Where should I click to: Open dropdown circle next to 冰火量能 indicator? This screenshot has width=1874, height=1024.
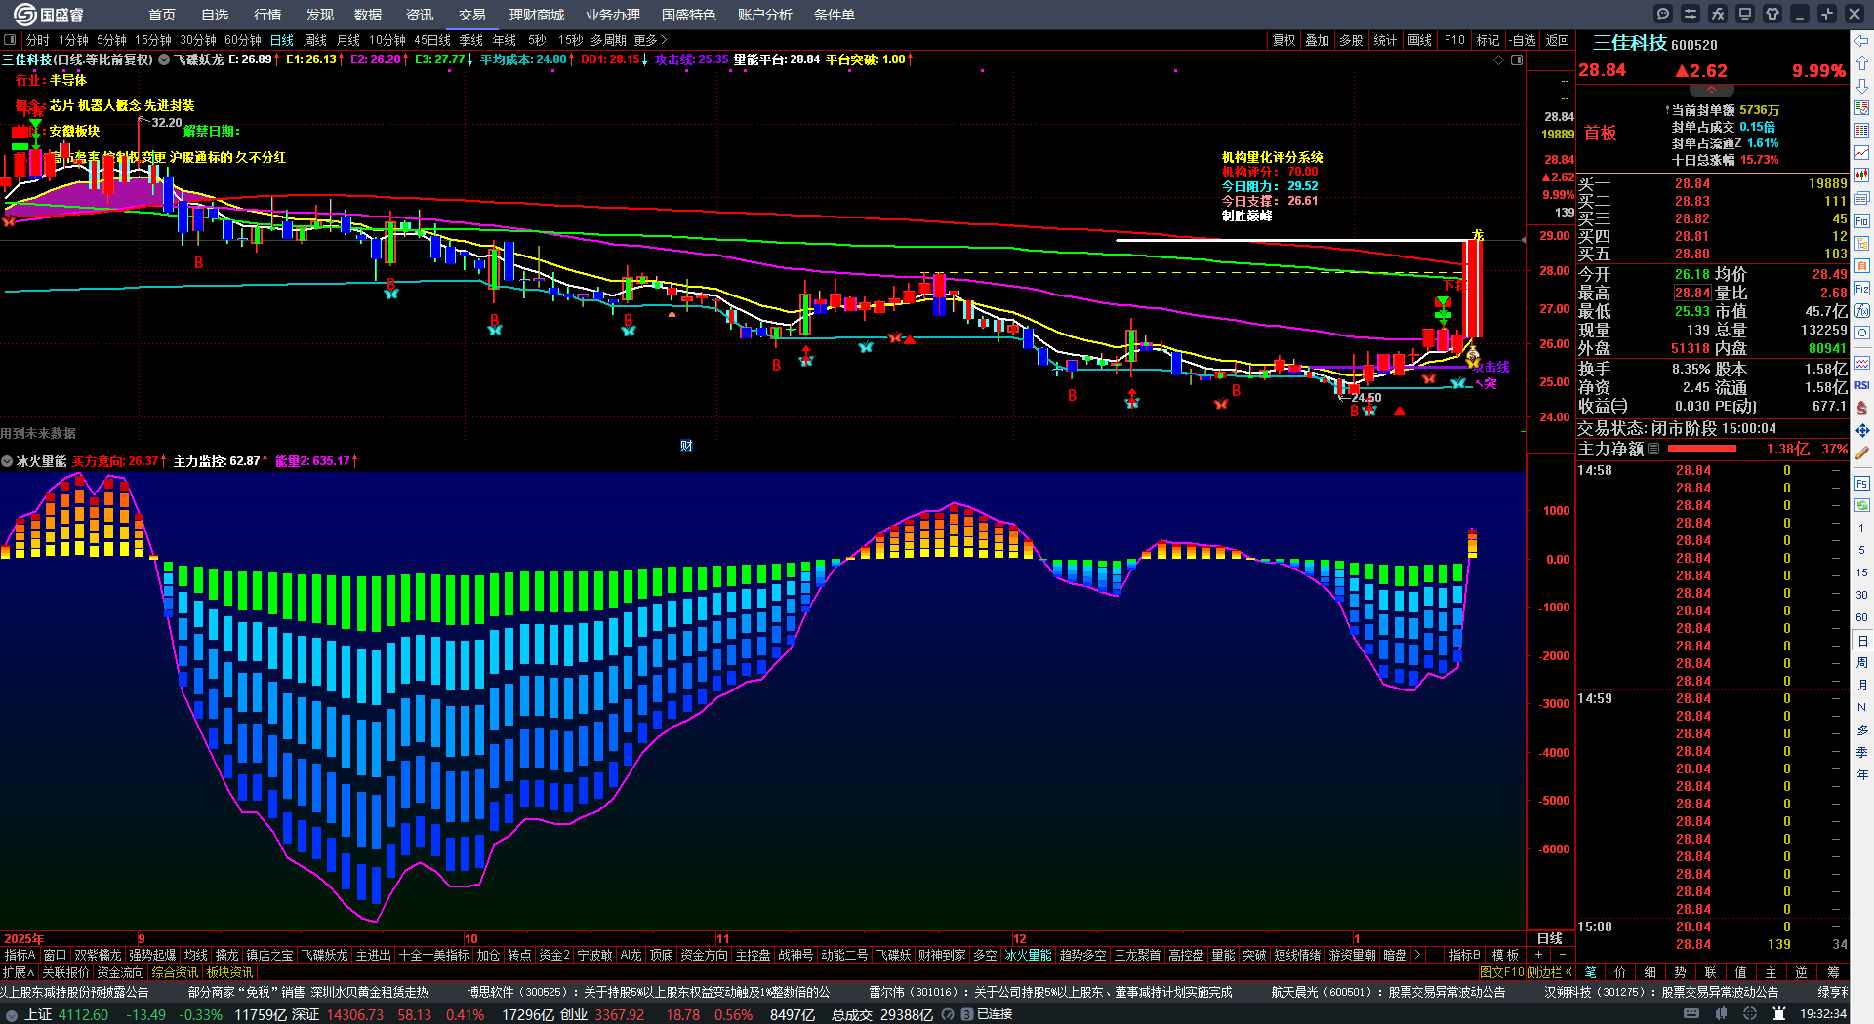click(x=7, y=461)
